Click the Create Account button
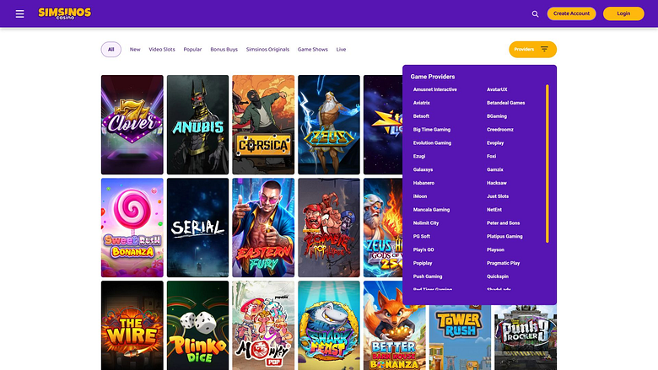The height and width of the screenshot is (370, 658). point(571,13)
